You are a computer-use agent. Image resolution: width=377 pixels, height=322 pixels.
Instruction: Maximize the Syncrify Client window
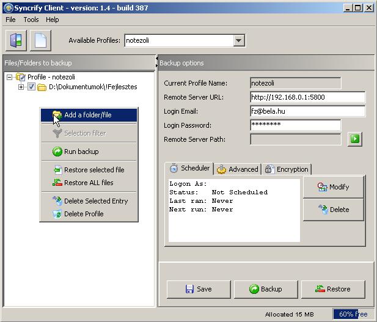(x=358, y=8)
